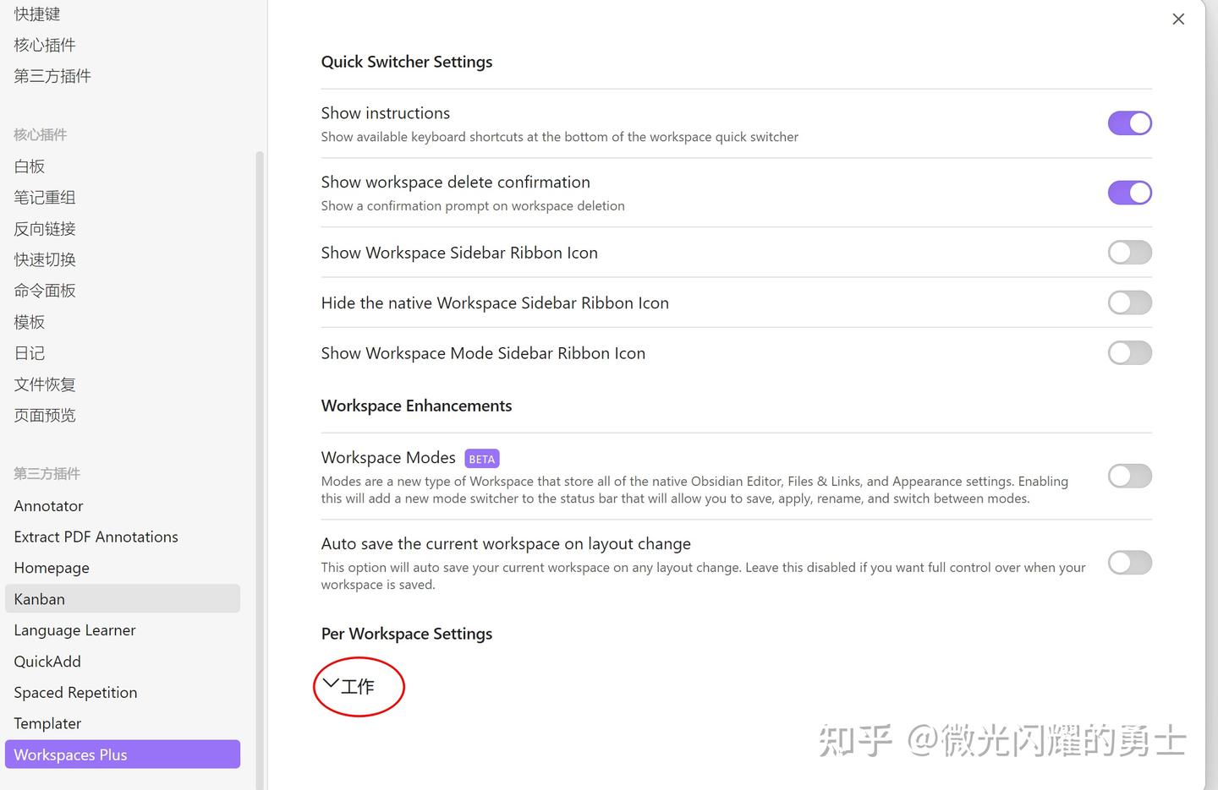Select Workspaces Plus in the sidebar
1218x790 pixels.
pos(70,754)
